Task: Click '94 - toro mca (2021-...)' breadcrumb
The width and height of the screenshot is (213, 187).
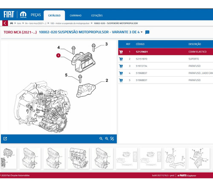Action: click(x=35, y=23)
